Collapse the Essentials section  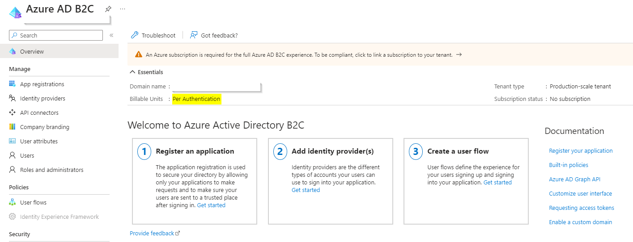point(147,72)
